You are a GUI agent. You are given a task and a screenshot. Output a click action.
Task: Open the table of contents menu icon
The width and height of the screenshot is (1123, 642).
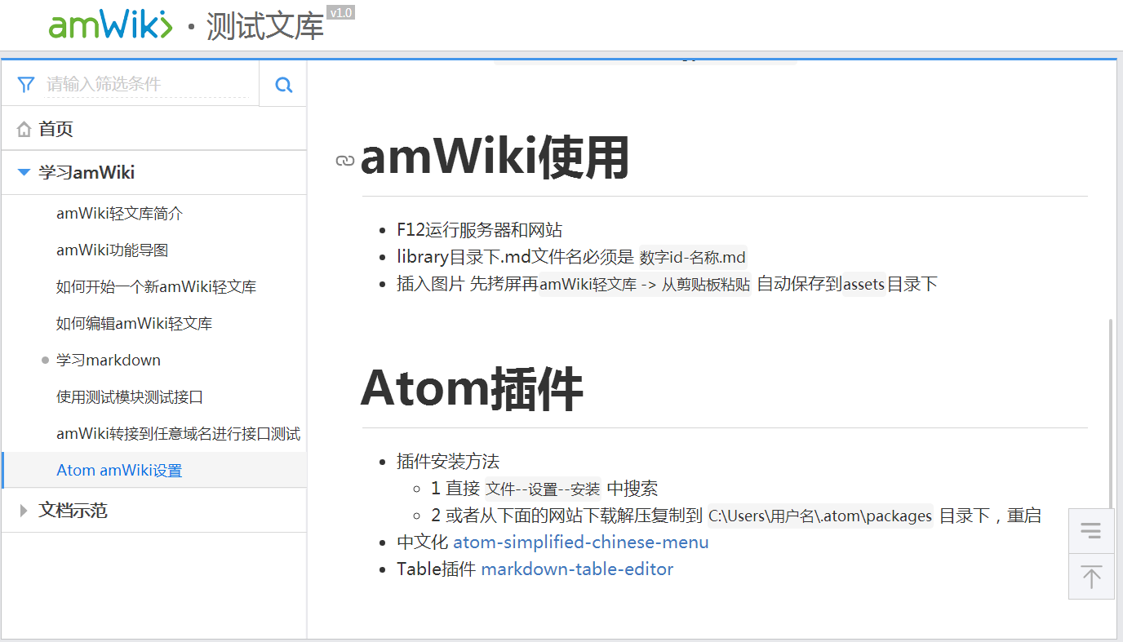tap(1091, 531)
